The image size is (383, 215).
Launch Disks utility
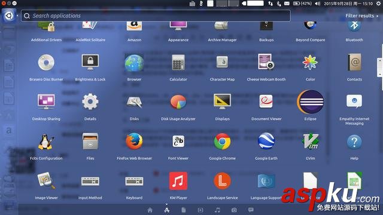pos(134,102)
